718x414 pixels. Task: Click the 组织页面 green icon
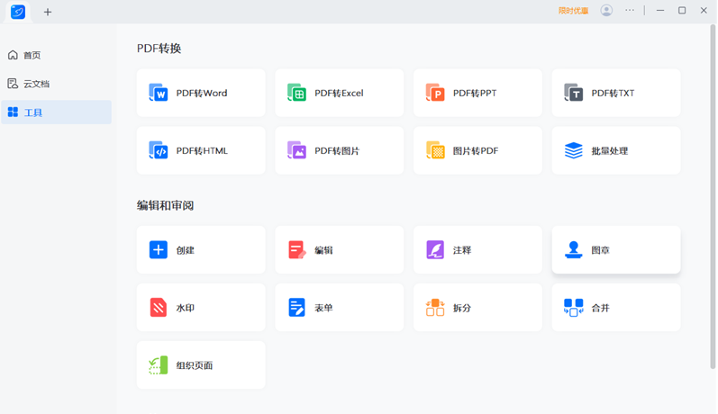point(159,365)
